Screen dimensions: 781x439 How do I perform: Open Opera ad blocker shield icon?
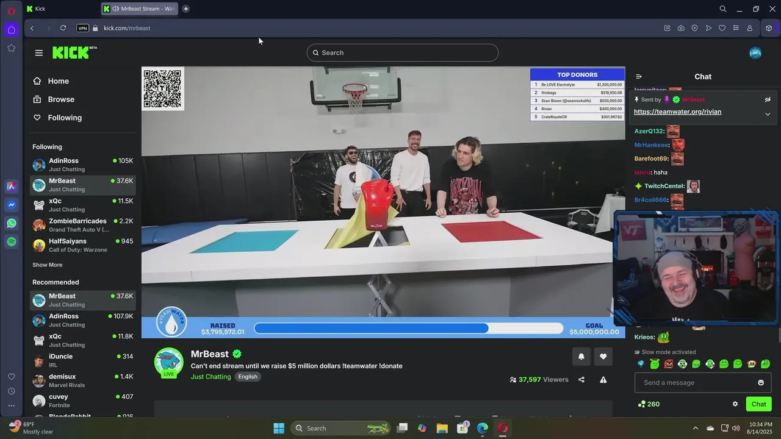[694, 28]
